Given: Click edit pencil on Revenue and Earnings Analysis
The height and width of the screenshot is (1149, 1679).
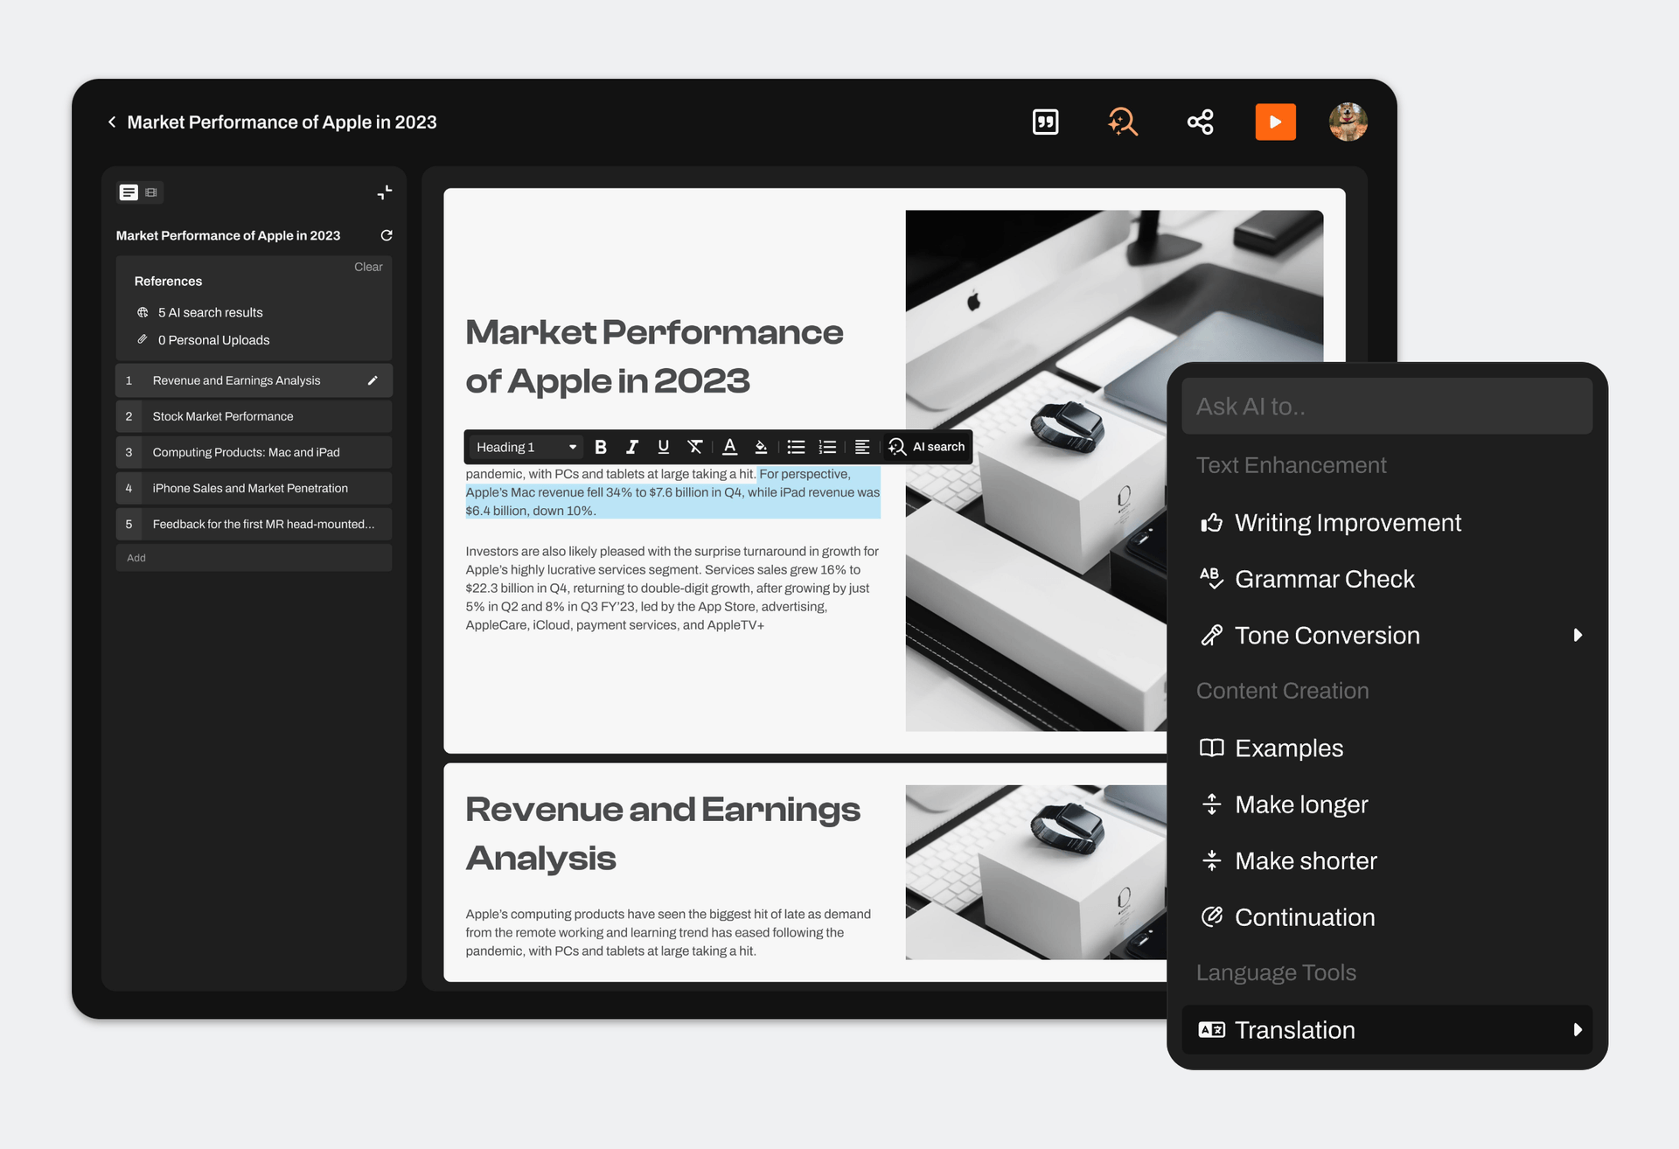Looking at the screenshot, I should coord(373,380).
